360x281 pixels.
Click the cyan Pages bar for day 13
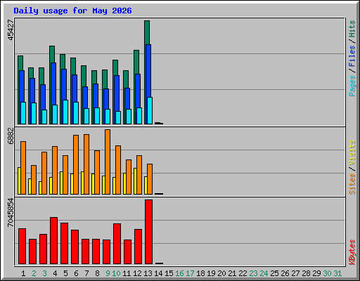[x=150, y=110]
